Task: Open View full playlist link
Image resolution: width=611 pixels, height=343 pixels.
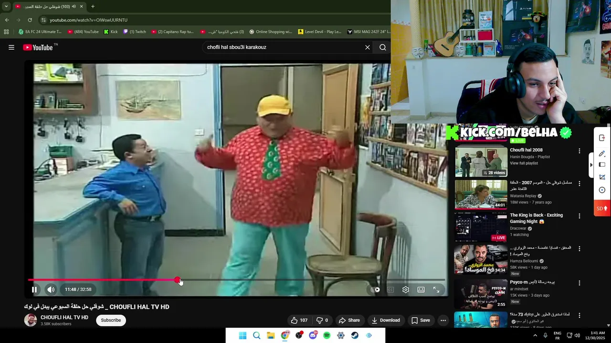Action: click(524, 163)
